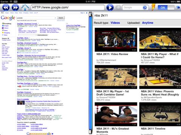Image resolution: width=181 pixels, height=135 pixels.
Task: Open the home page via house icon
Action: point(25,7)
